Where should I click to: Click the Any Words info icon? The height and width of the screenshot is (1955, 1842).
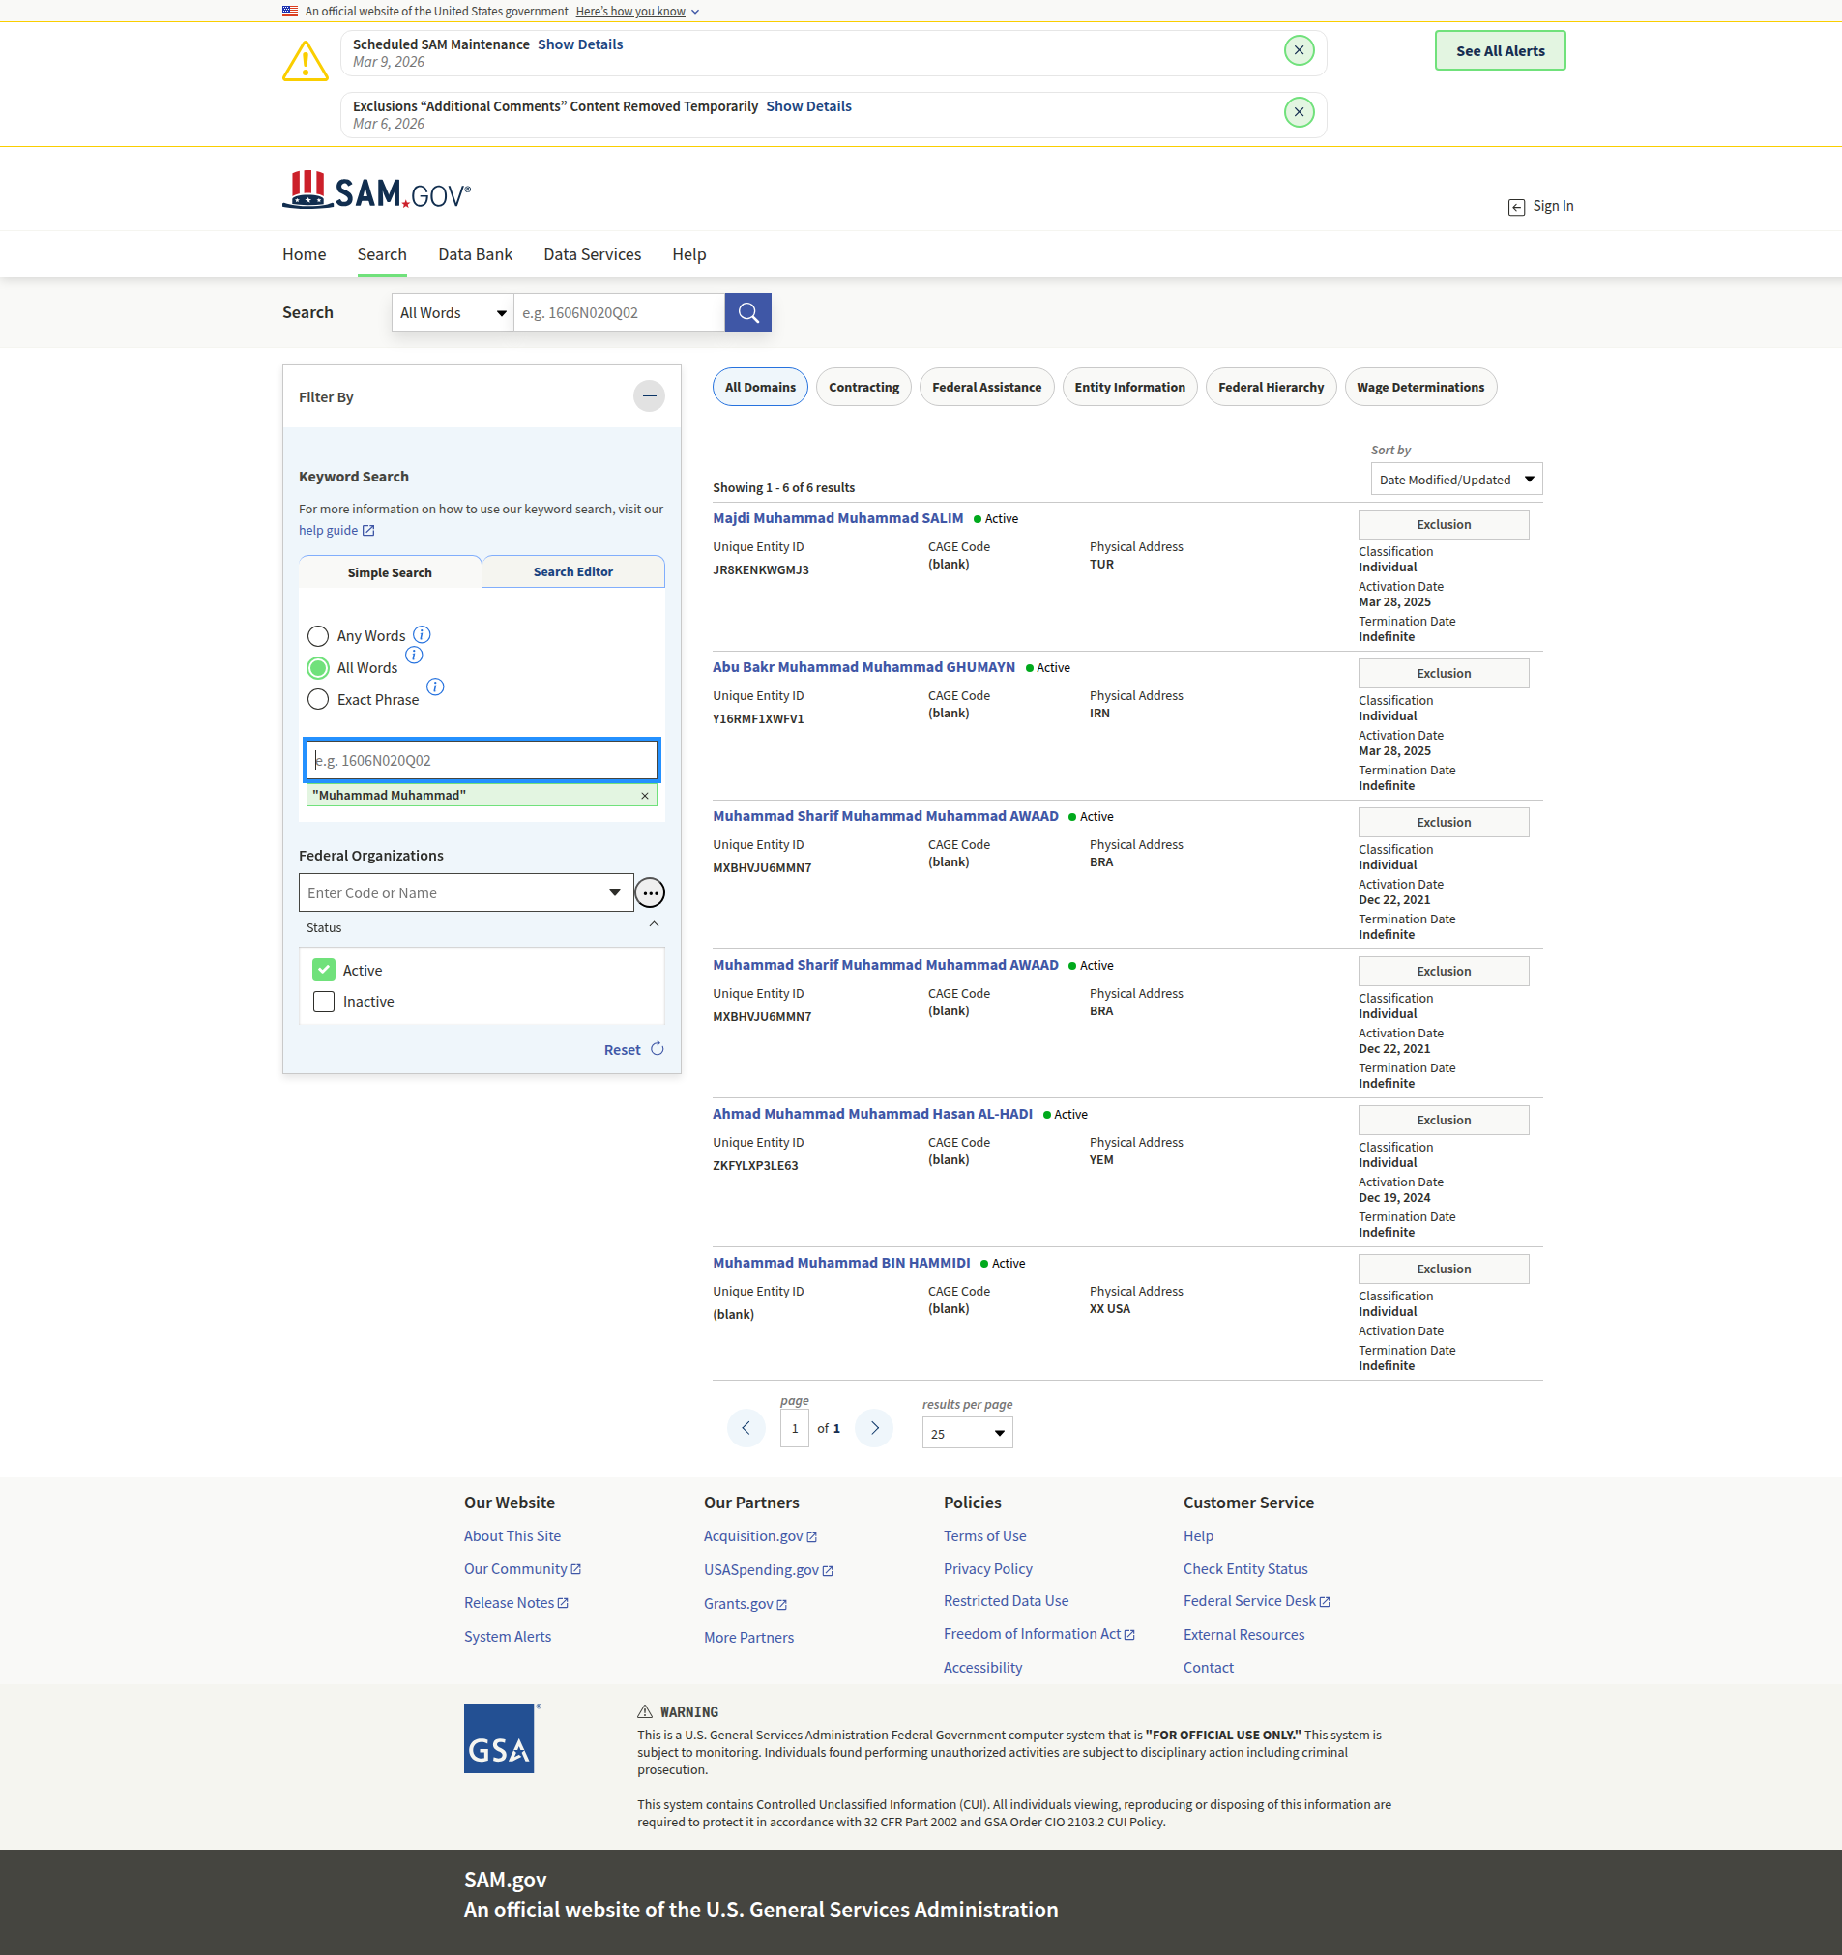[421, 634]
